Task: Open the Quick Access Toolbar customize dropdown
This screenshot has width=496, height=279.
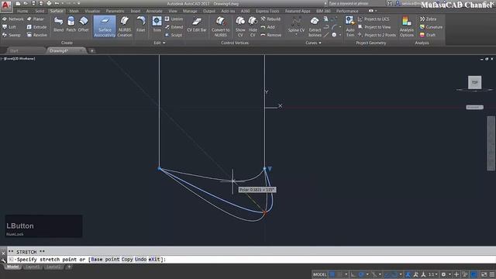Action: tap(79, 3)
